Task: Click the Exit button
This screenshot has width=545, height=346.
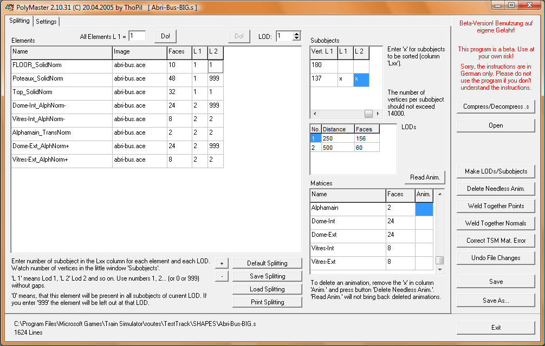Action: [x=496, y=328]
